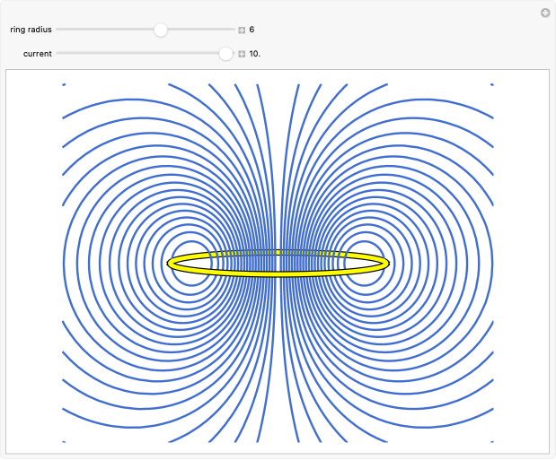Expand the ring radius slider details
Screen dimensions: 556x460
[242, 30]
